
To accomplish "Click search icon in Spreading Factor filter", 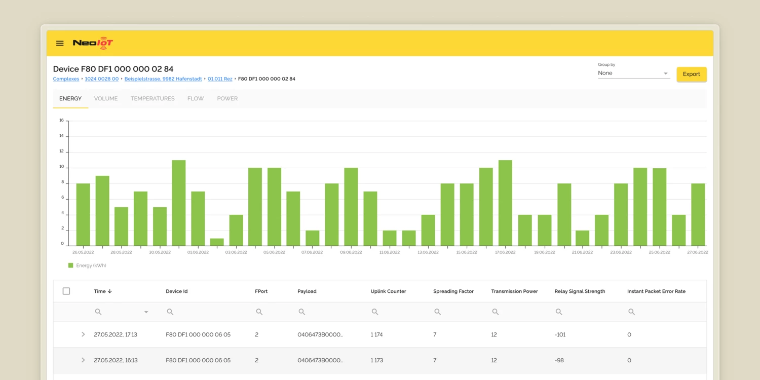I will [438, 312].
